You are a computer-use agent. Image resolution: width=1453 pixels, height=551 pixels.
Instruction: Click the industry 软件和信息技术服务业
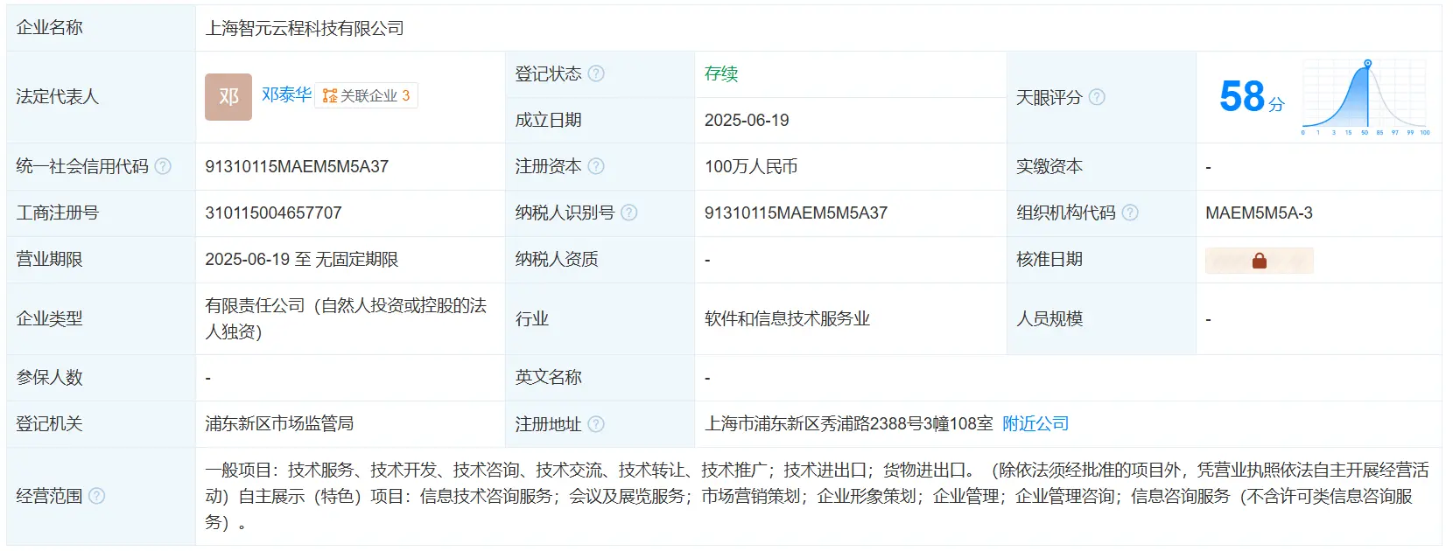pyautogui.click(x=787, y=318)
